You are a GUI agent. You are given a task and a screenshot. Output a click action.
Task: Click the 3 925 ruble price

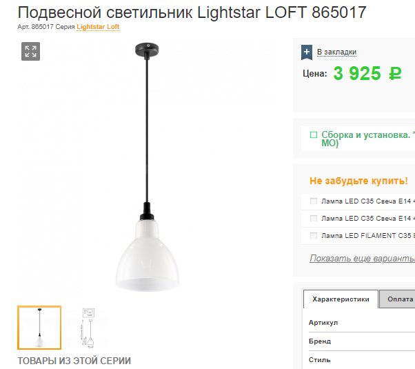(x=367, y=73)
